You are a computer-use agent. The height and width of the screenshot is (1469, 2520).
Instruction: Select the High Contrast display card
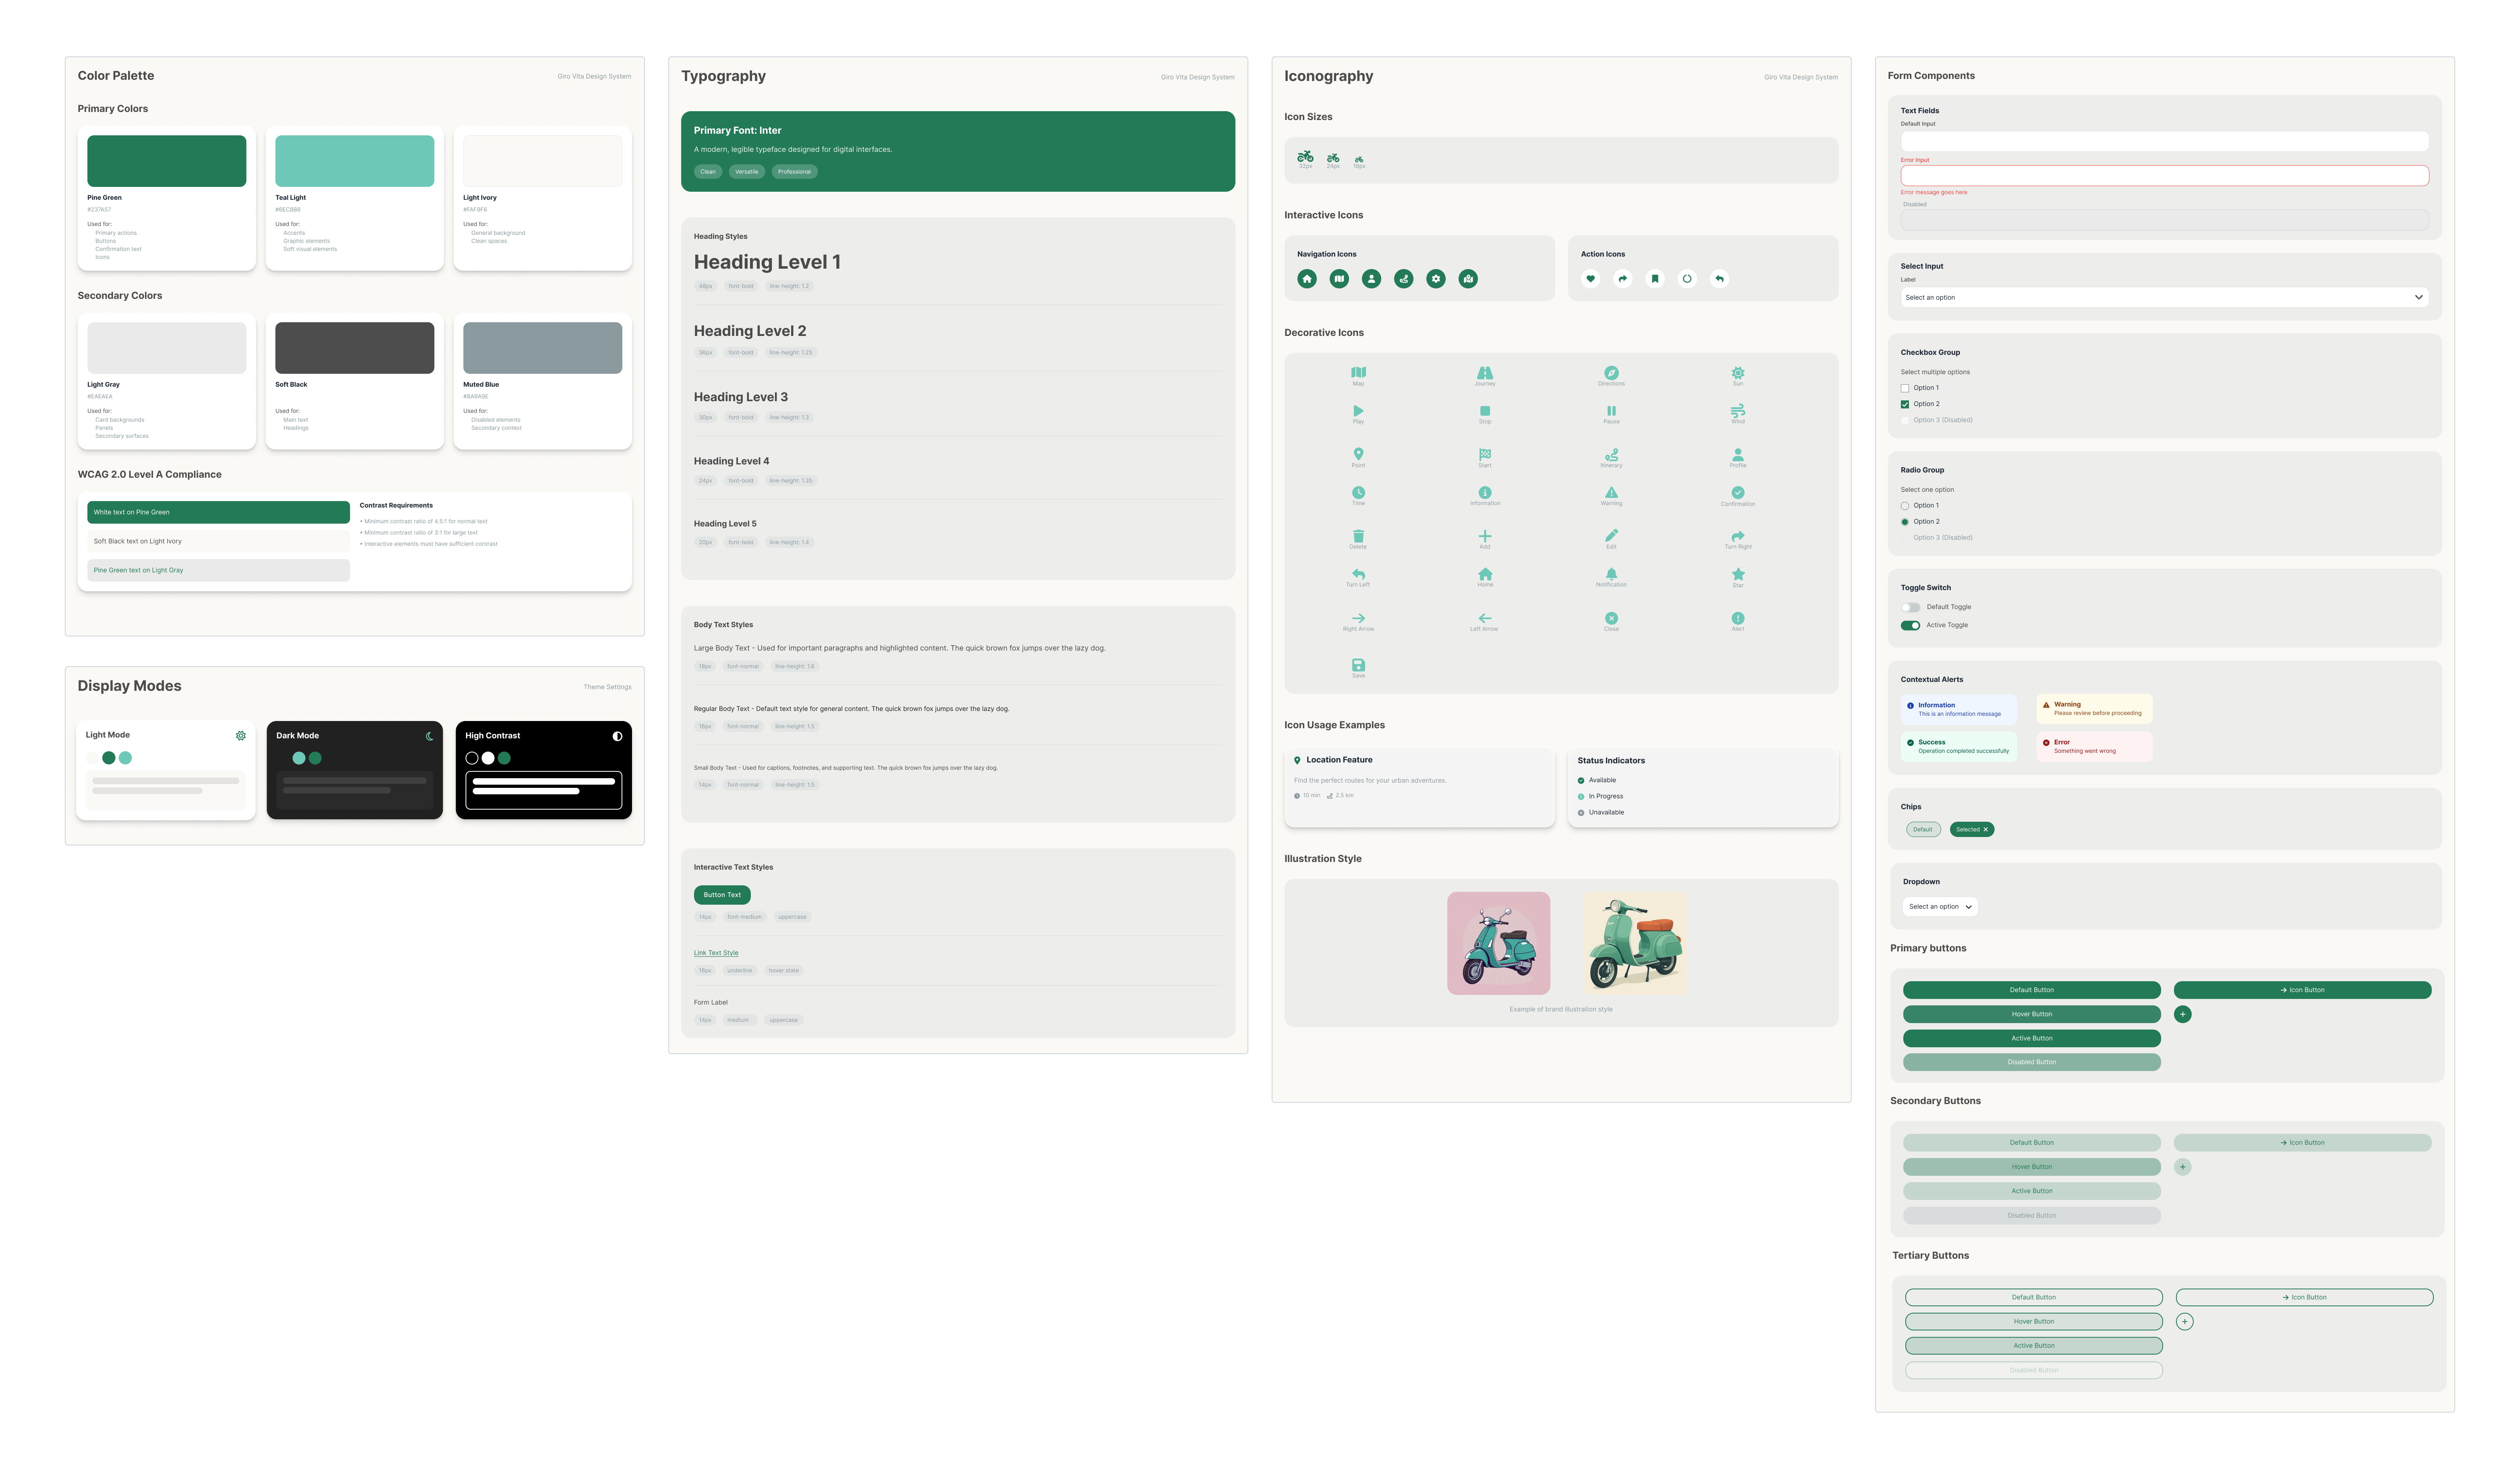[544, 770]
